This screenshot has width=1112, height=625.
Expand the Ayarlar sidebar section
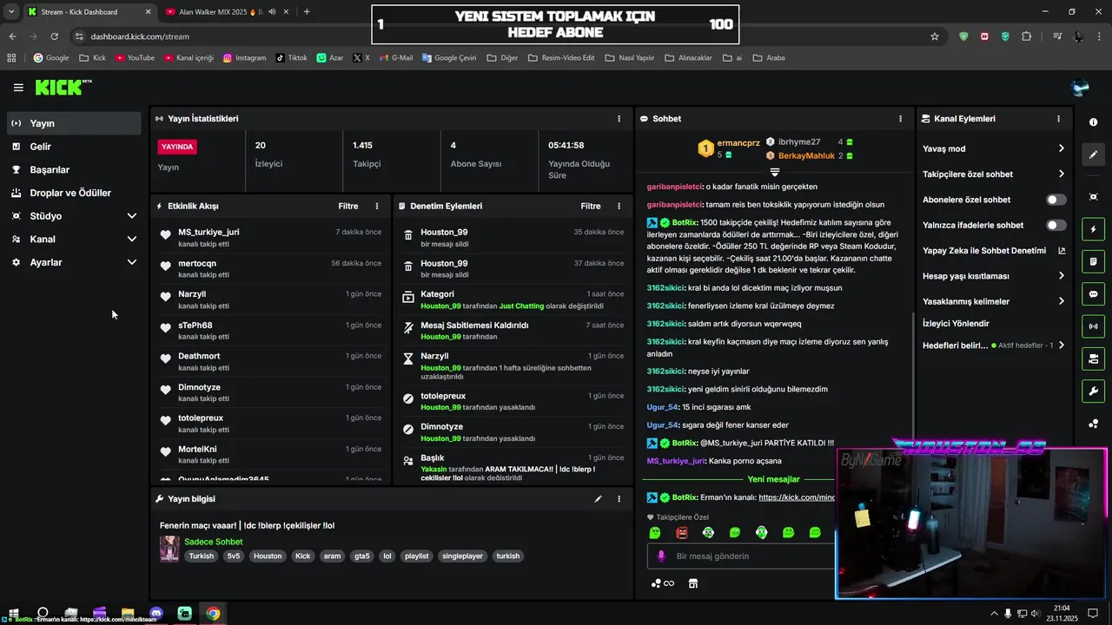74,262
